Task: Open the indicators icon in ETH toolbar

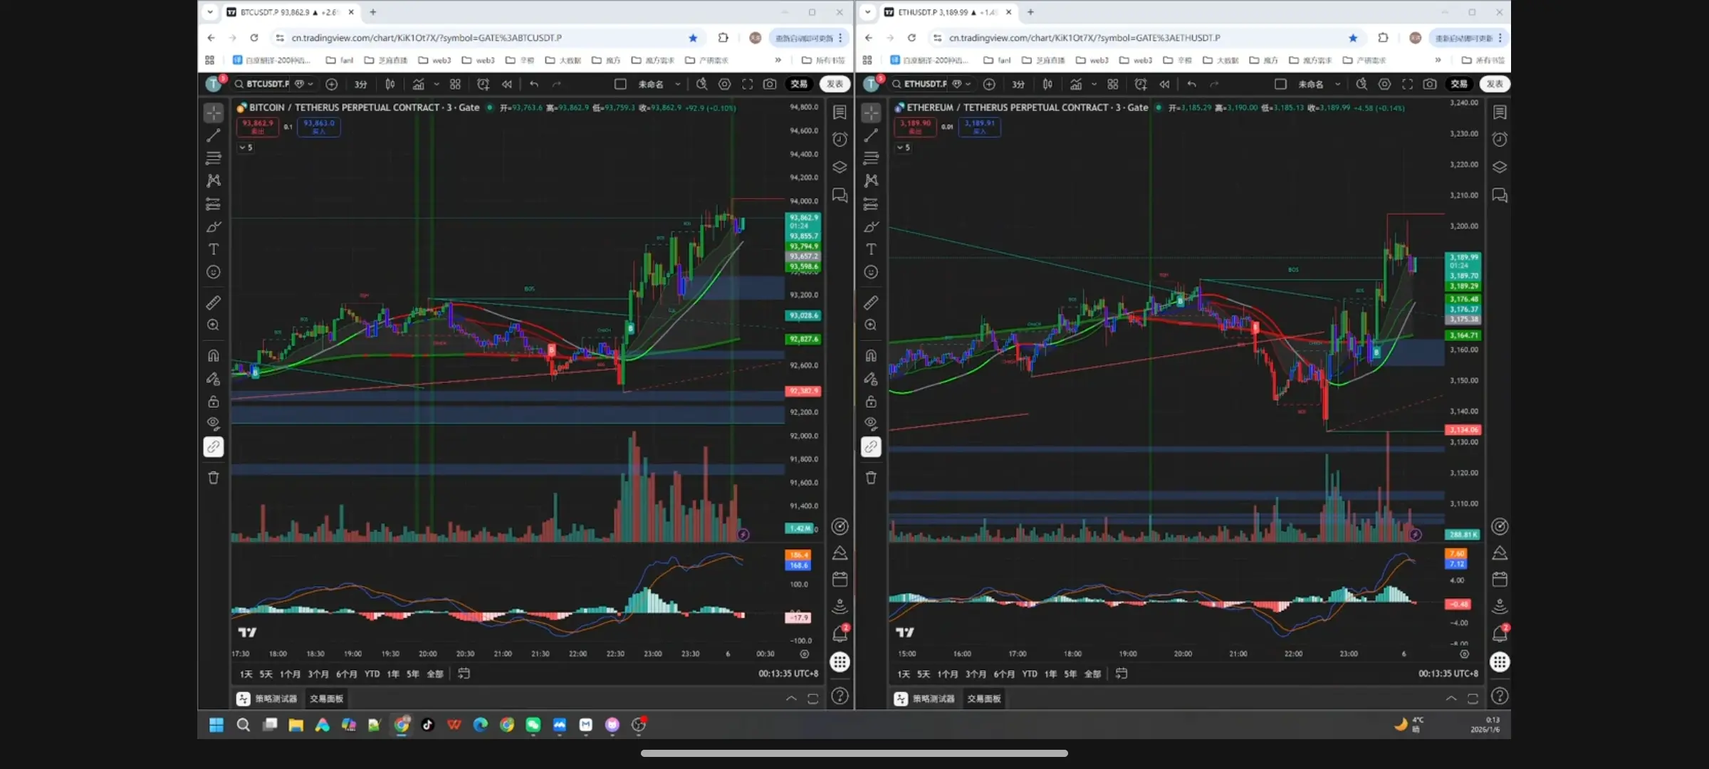Action: tap(1076, 84)
